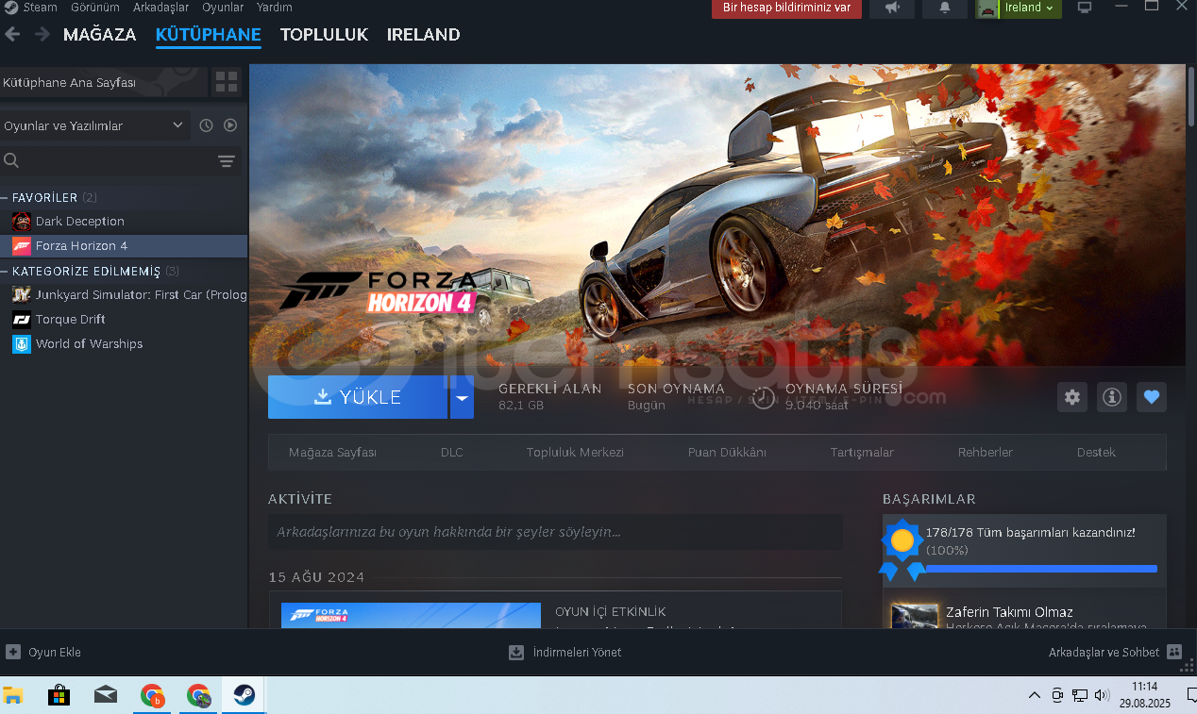1197x714 pixels.
Task: Click the achievements progress bar
Action: coord(1041,569)
